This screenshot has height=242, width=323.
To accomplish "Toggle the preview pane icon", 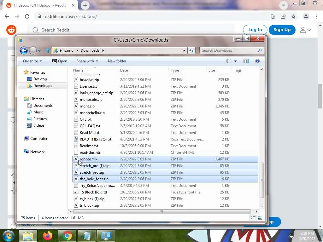I will (246, 61).
